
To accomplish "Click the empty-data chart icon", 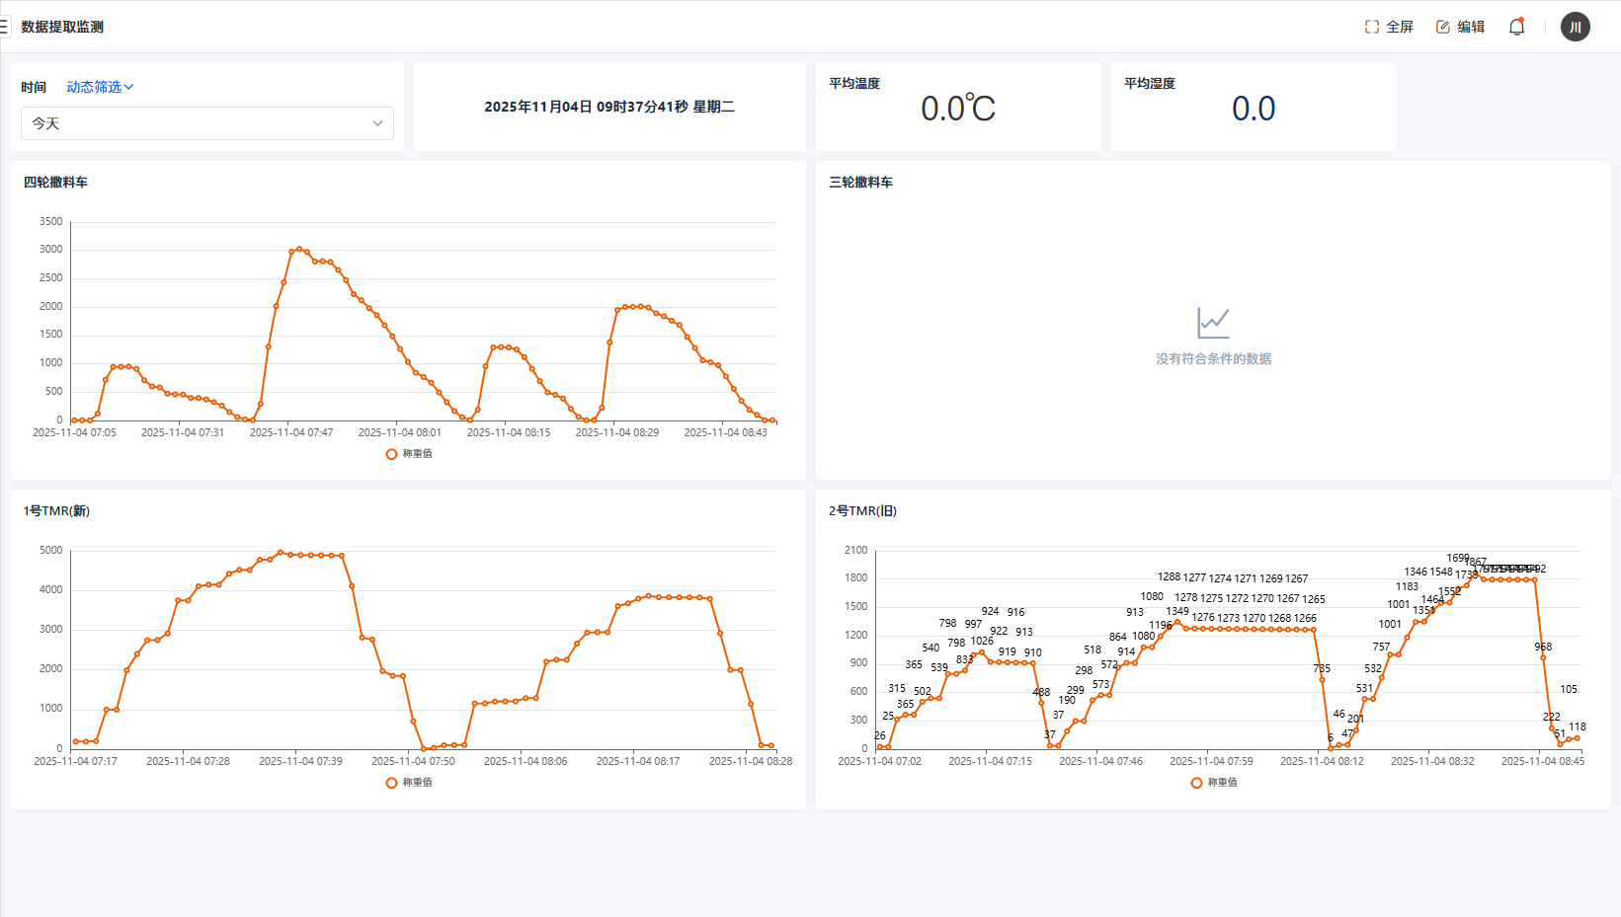I will pyautogui.click(x=1213, y=323).
